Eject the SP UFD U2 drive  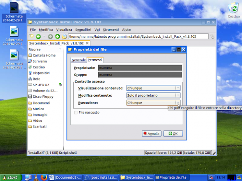[x=60, y=84]
